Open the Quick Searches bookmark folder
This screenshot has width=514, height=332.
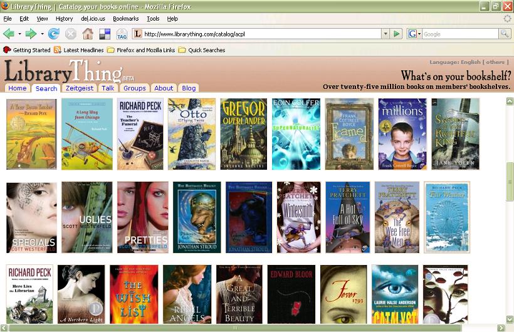[202, 50]
